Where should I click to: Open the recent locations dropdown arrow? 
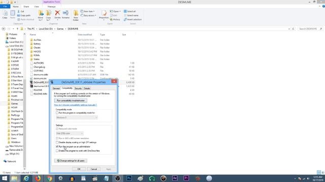point(13,29)
